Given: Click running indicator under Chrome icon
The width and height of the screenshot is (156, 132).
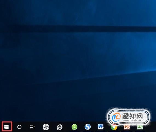Looking at the screenshot, I should 114,132.
